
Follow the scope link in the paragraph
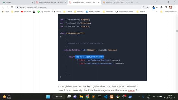click(x=131, y=90)
